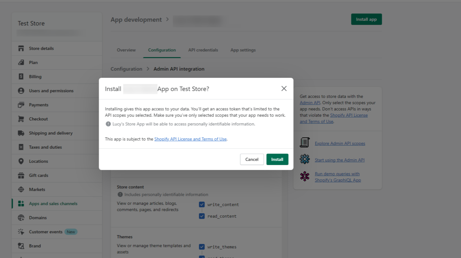Select the Configuration tab
461x258 pixels.
[162, 50]
